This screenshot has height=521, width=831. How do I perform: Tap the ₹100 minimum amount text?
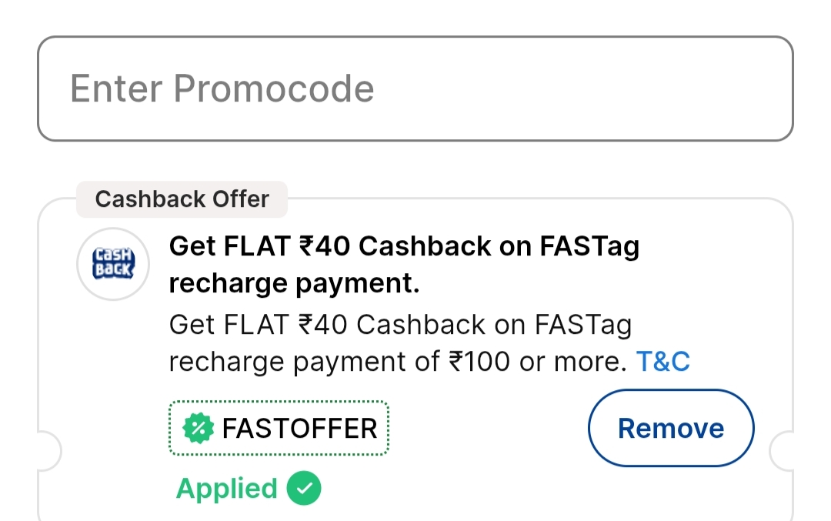(480, 361)
